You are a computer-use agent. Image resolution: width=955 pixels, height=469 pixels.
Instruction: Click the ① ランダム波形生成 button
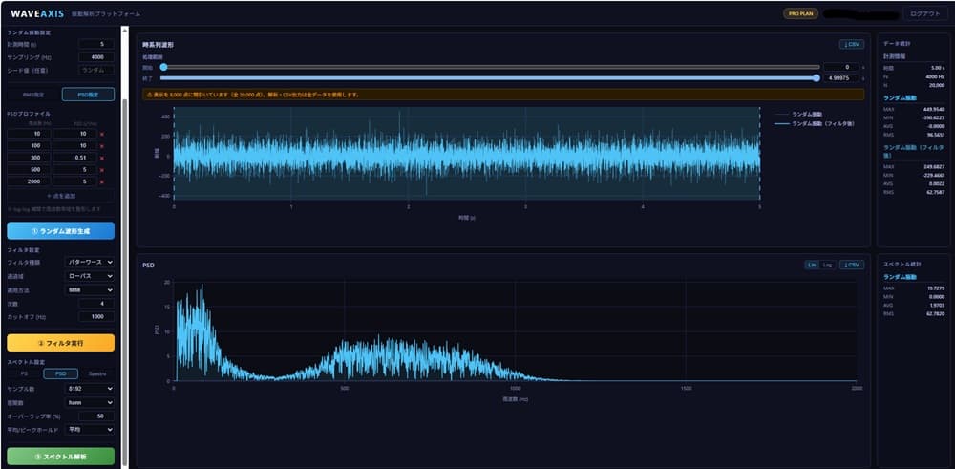(61, 231)
